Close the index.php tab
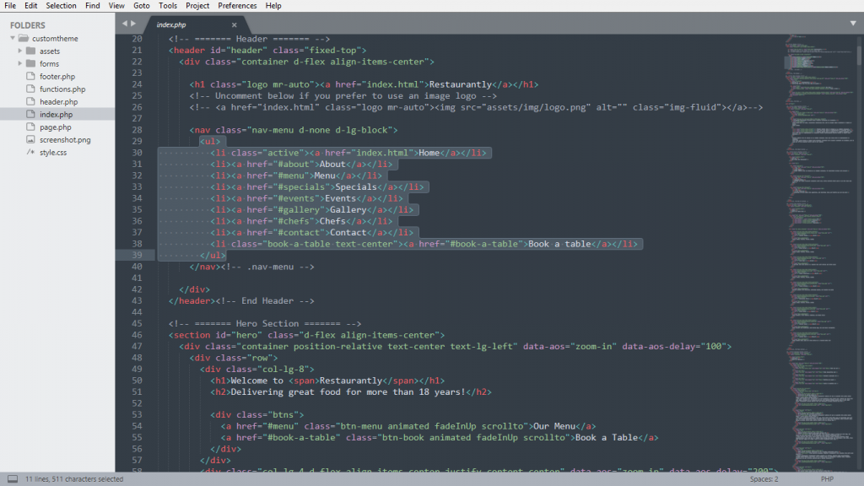The image size is (864, 486). click(234, 25)
